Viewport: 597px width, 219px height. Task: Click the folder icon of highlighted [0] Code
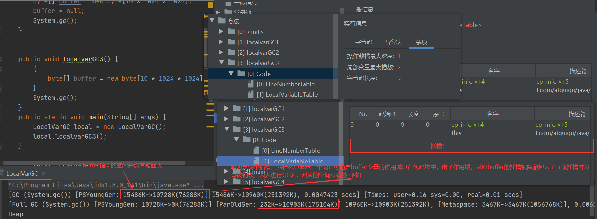(x=241, y=73)
